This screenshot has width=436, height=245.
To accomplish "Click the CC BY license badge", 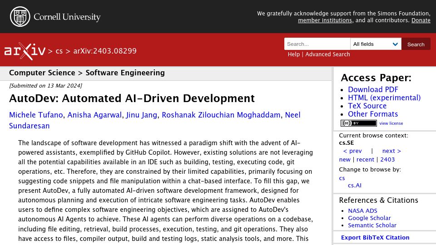I will (359, 123).
